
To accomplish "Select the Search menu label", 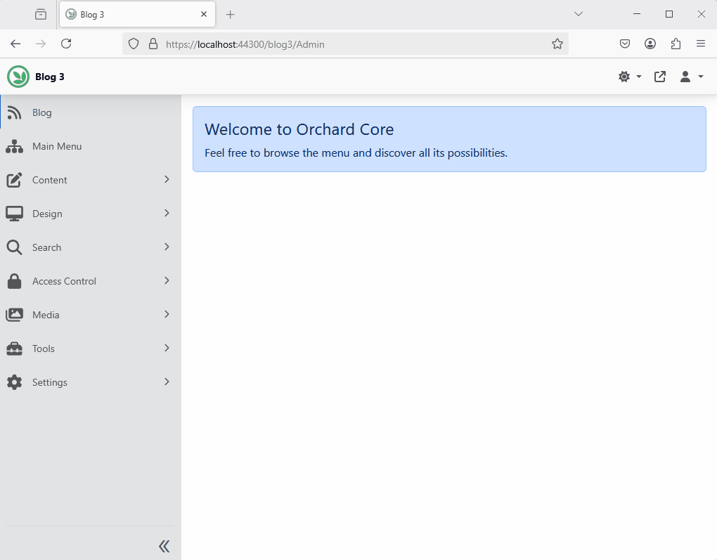I will click(46, 247).
